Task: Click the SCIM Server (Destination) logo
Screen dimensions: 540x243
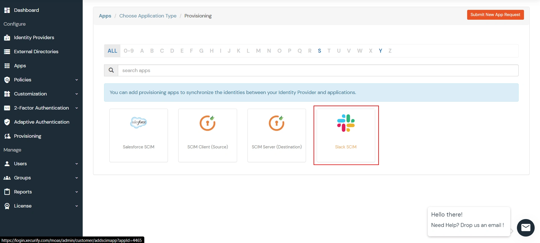Action: pos(277,123)
